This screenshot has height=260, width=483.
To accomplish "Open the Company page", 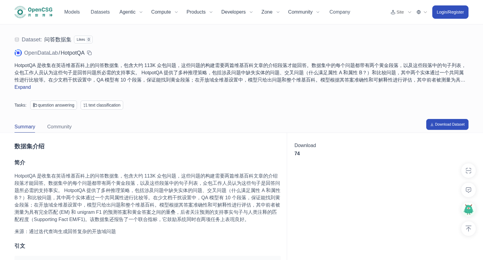I will [340, 12].
